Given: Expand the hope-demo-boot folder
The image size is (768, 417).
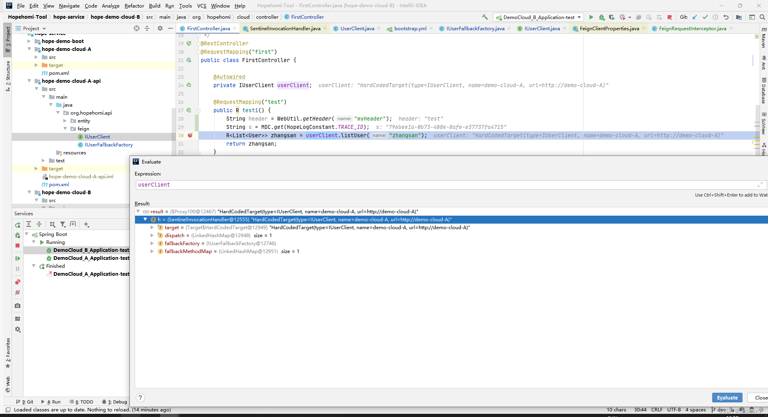Looking at the screenshot, I should tap(29, 41).
